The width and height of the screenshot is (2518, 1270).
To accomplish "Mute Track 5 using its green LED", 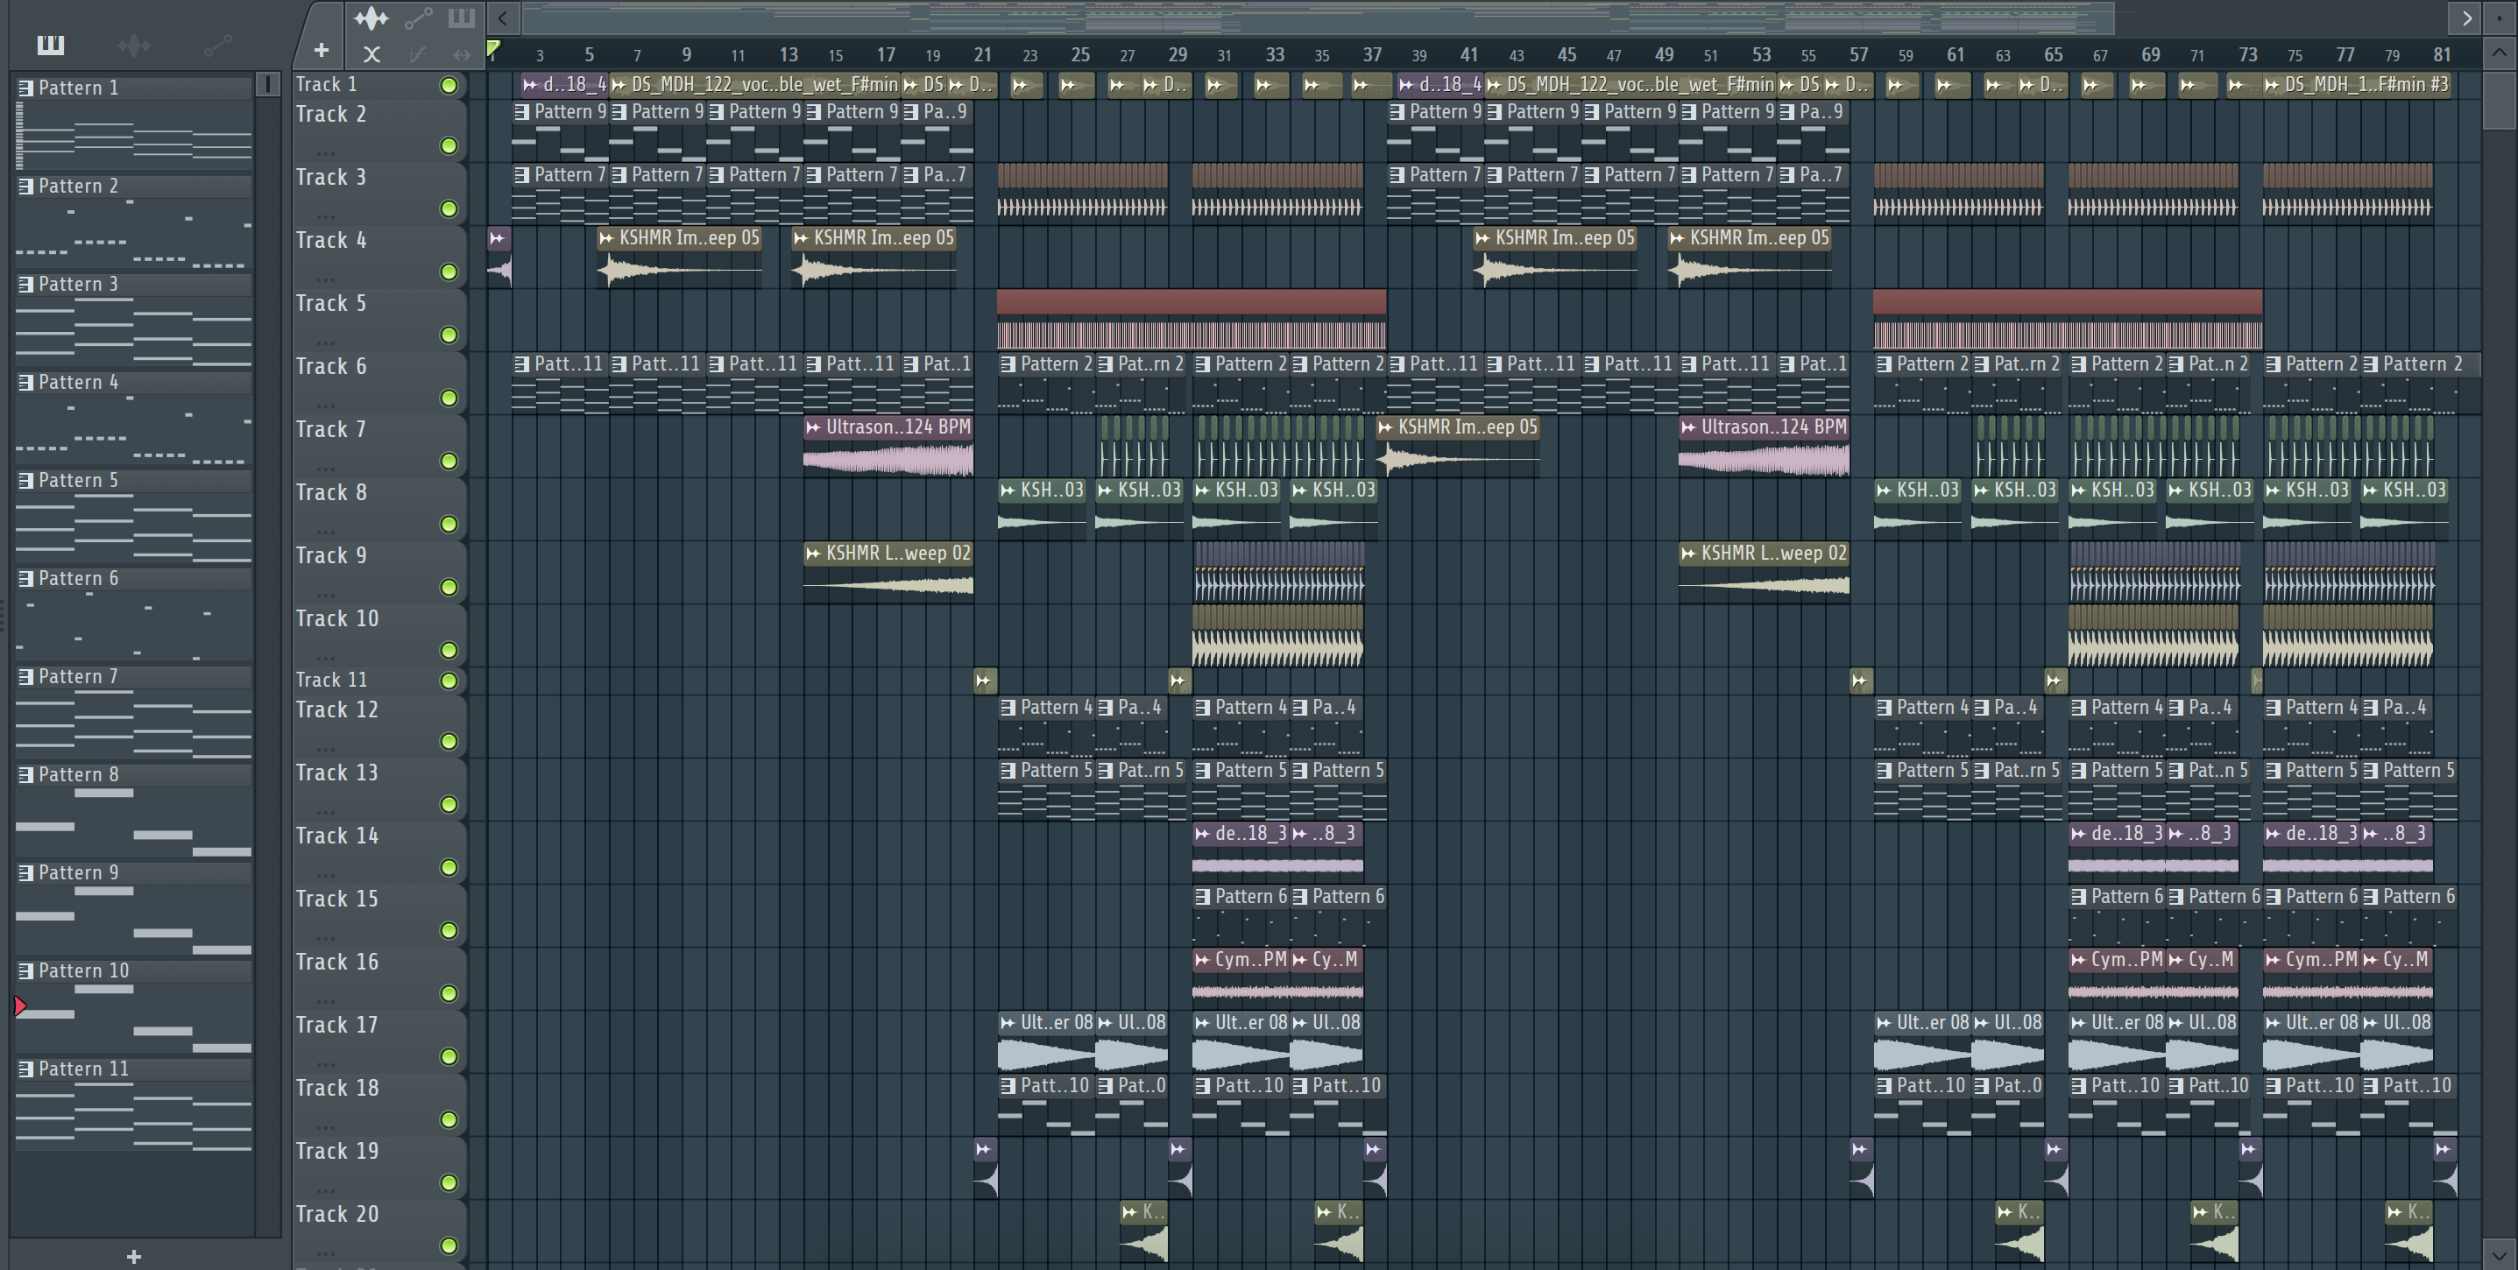I will (449, 335).
